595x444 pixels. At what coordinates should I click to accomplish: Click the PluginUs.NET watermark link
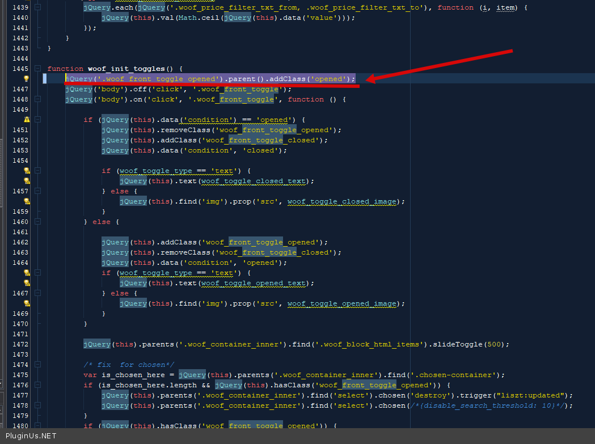click(x=31, y=436)
